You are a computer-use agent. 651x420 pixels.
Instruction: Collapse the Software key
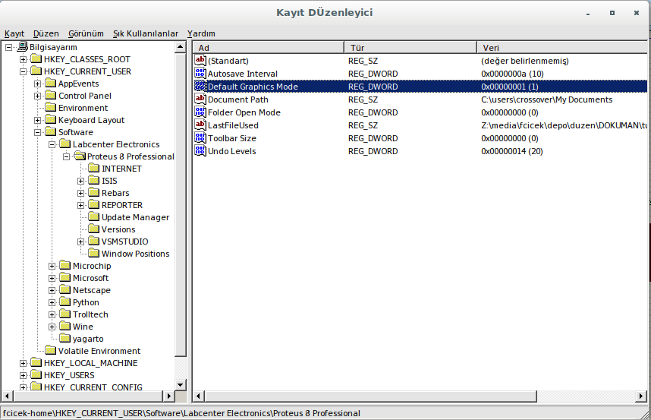coord(37,132)
